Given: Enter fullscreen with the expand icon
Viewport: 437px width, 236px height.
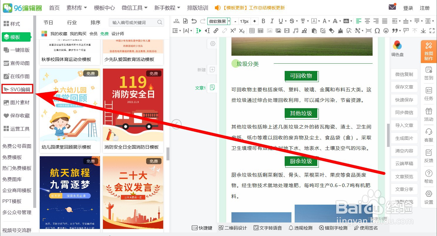Looking at the screenshot, I should pyautogui.click(x=432, y=30).
